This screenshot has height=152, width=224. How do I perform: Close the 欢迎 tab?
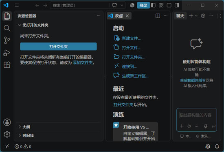127,16
